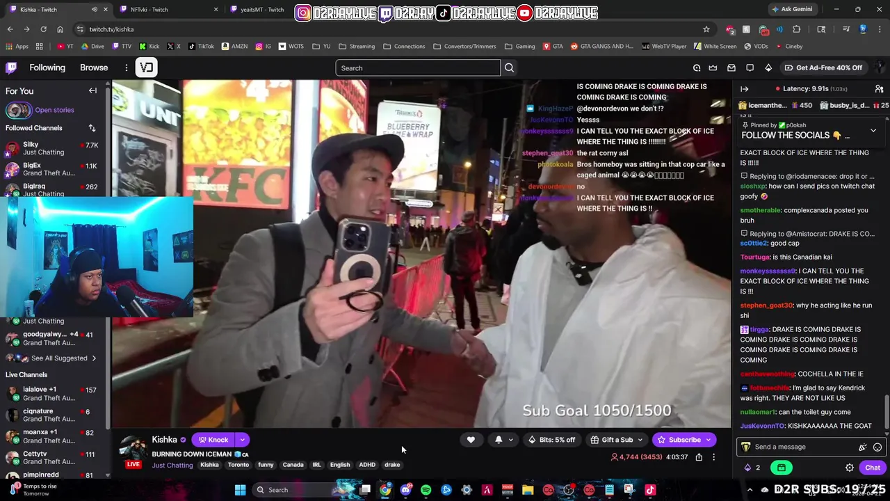Open Silky channel in followed list
890x501 pixels.
54,148
